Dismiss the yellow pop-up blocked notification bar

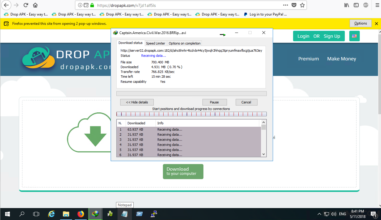pos(377,24)
